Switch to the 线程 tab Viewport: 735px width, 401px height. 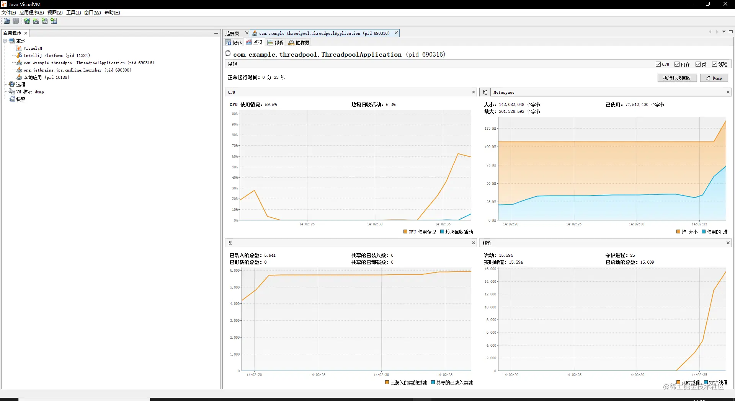point(276,43)
